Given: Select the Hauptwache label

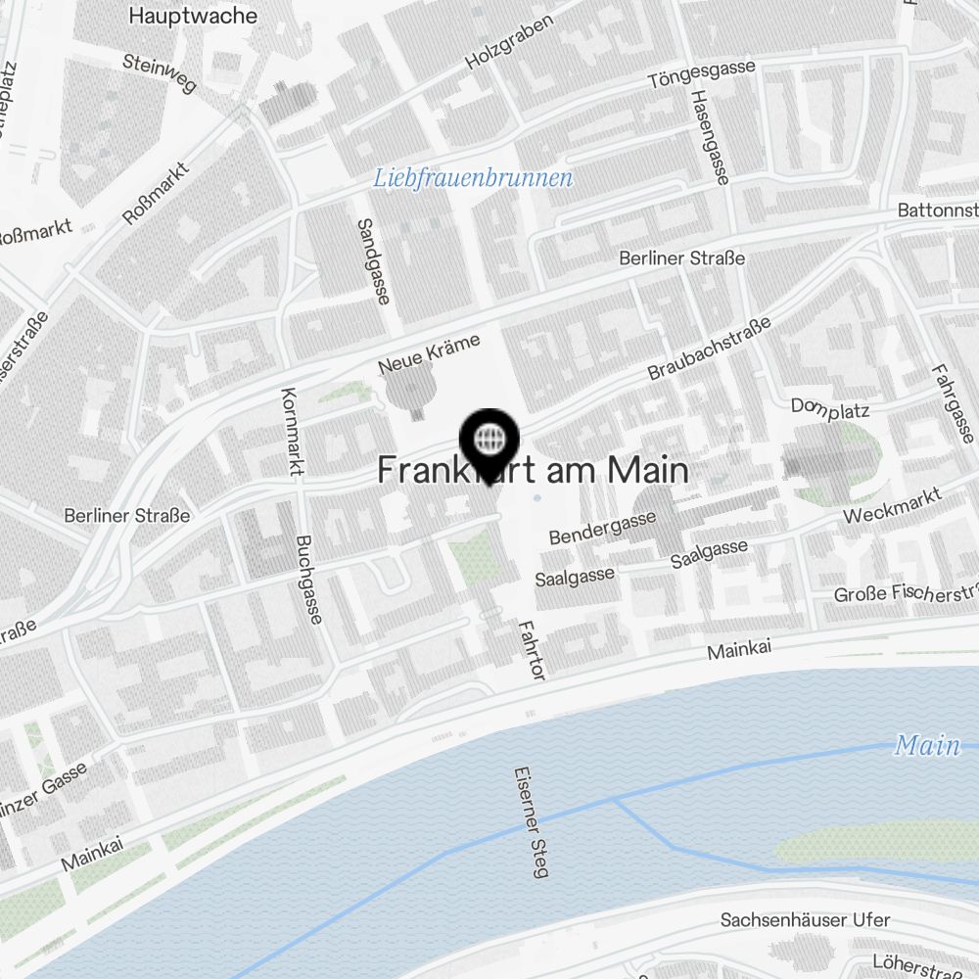Looking at the screenshot, I should click(x=193, y=16).
